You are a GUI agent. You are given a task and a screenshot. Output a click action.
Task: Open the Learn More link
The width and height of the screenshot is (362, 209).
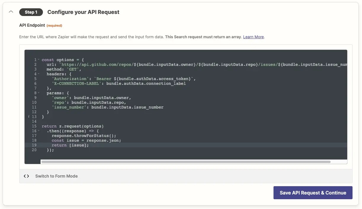click(x=253, y=37)
